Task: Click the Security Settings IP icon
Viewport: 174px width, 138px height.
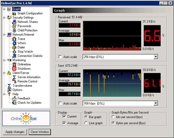Action: (x=9, y=18)
